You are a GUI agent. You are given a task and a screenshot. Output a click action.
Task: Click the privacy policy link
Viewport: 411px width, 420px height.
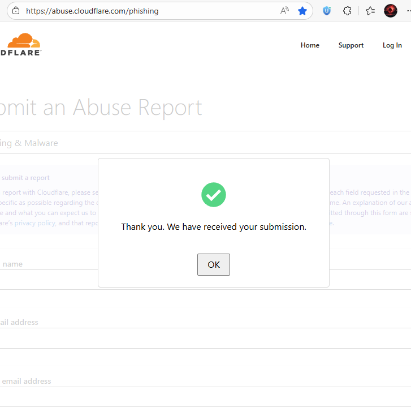(x=35, y=223)
